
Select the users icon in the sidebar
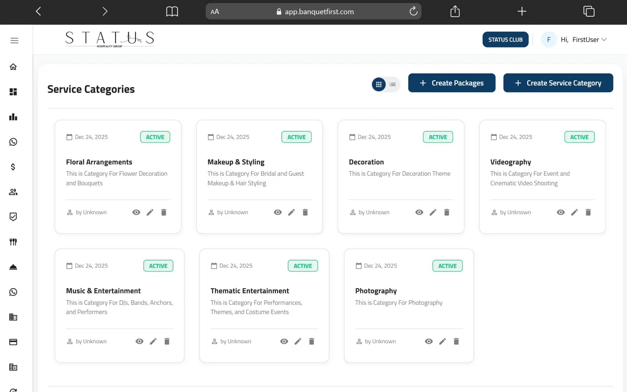click(13, 192)
